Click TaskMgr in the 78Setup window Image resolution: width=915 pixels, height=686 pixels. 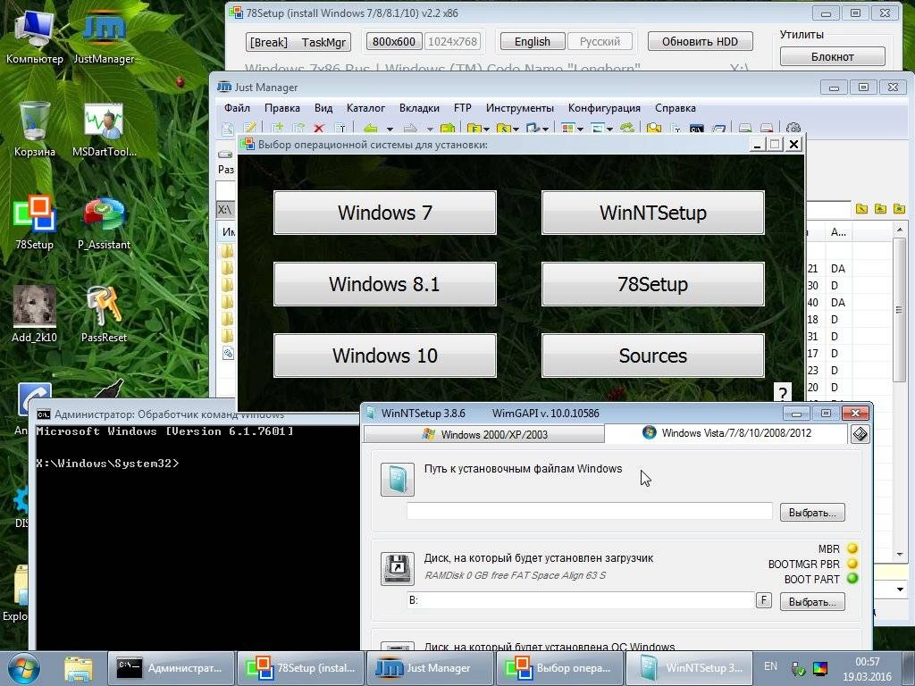(323, 42)
